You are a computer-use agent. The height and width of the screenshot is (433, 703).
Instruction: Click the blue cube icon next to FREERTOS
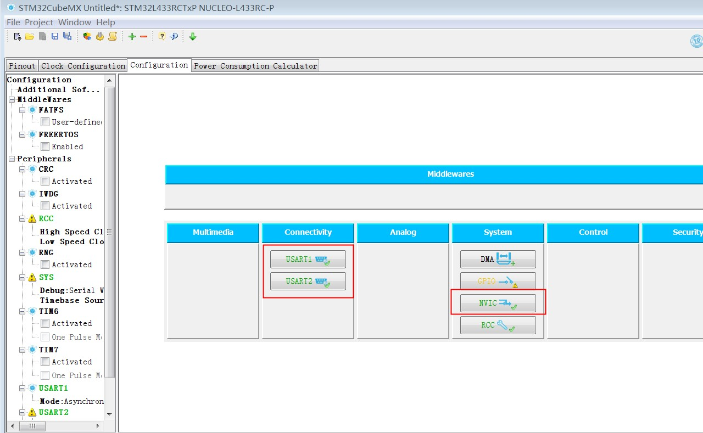coord(32,134)
